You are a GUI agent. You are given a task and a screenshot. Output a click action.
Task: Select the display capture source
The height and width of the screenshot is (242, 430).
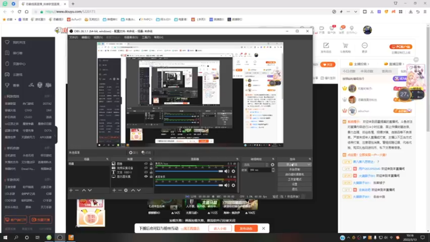132,177
